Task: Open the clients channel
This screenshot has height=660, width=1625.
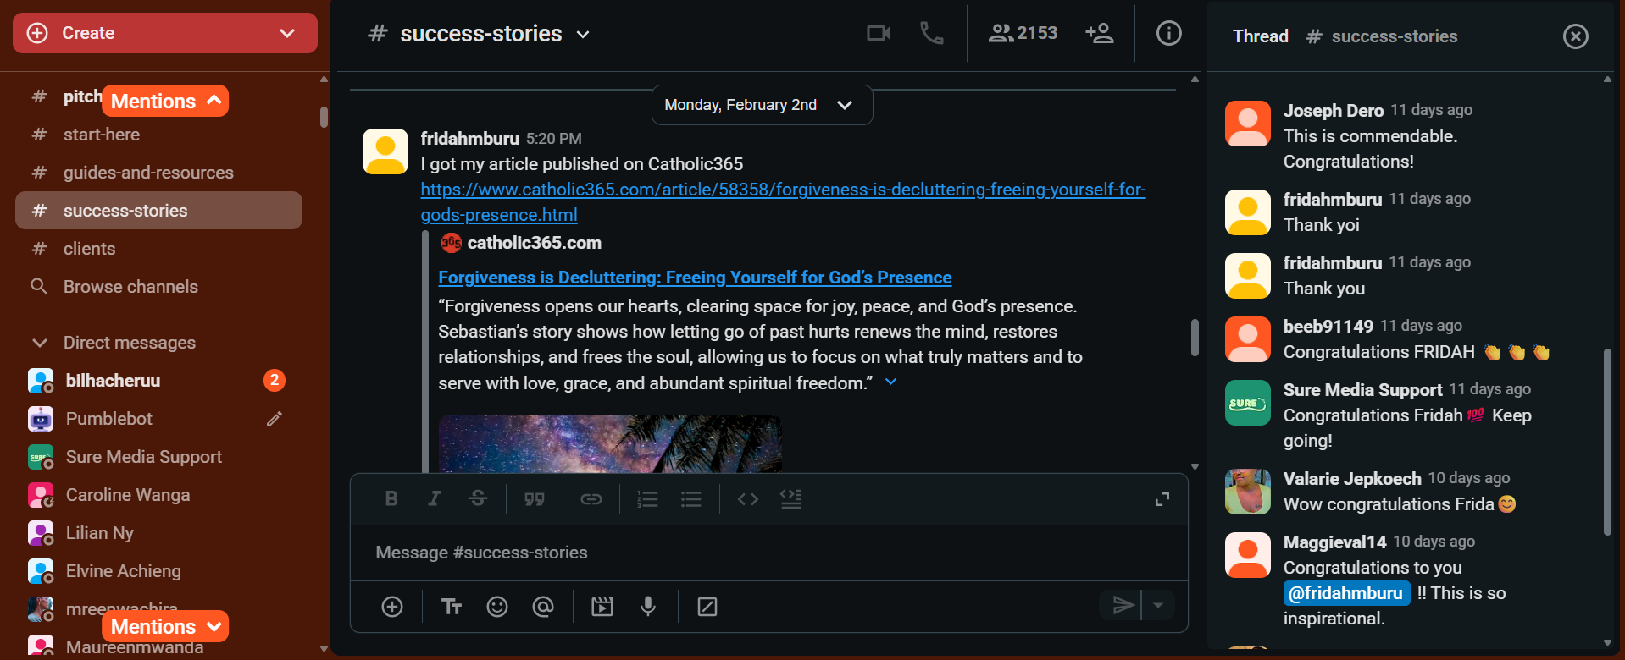Action: (x=89, y=249)
